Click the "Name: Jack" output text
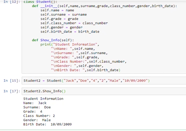The image size is (186, 131). pos(35,103)
